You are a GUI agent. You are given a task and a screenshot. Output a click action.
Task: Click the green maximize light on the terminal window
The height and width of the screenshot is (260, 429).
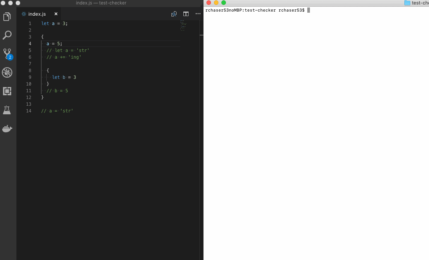tap(223, 3)
